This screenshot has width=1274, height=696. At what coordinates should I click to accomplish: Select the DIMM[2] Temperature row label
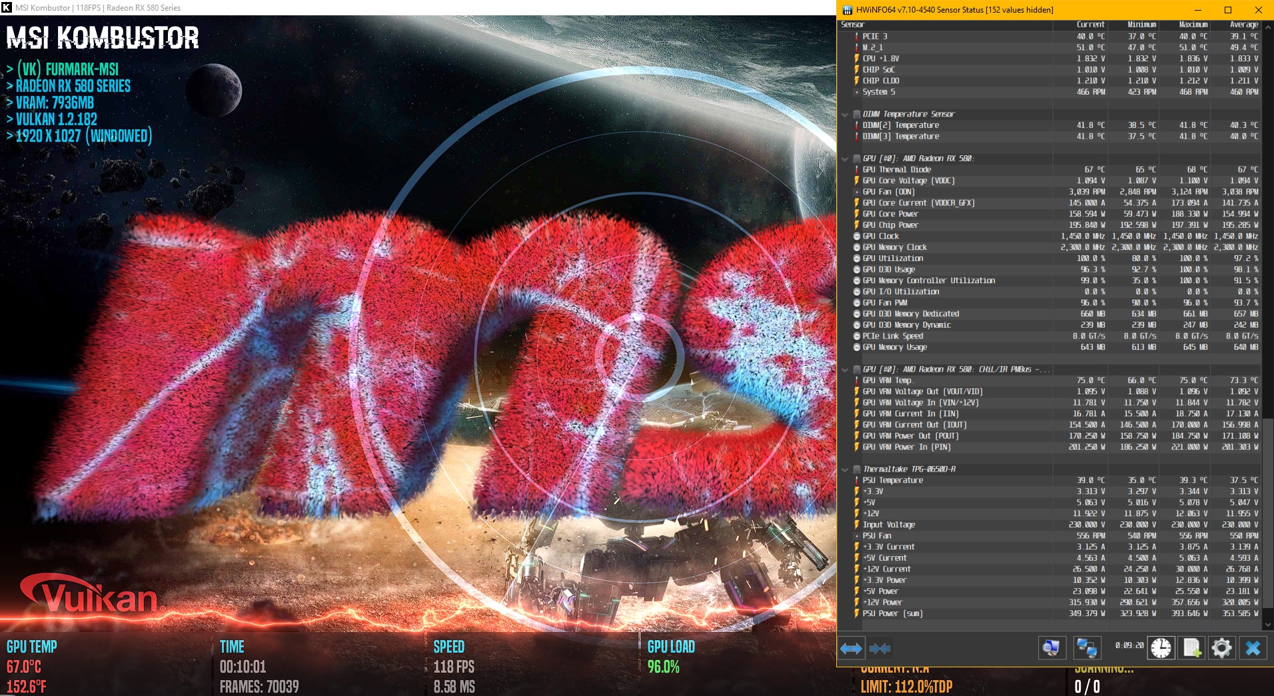901,125
